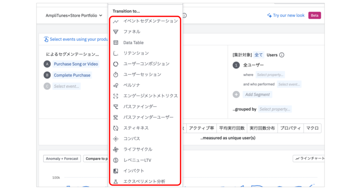Click Try our new look link
Image resolution: width=361 pixels, height=190 pixels.
(289, 15)
